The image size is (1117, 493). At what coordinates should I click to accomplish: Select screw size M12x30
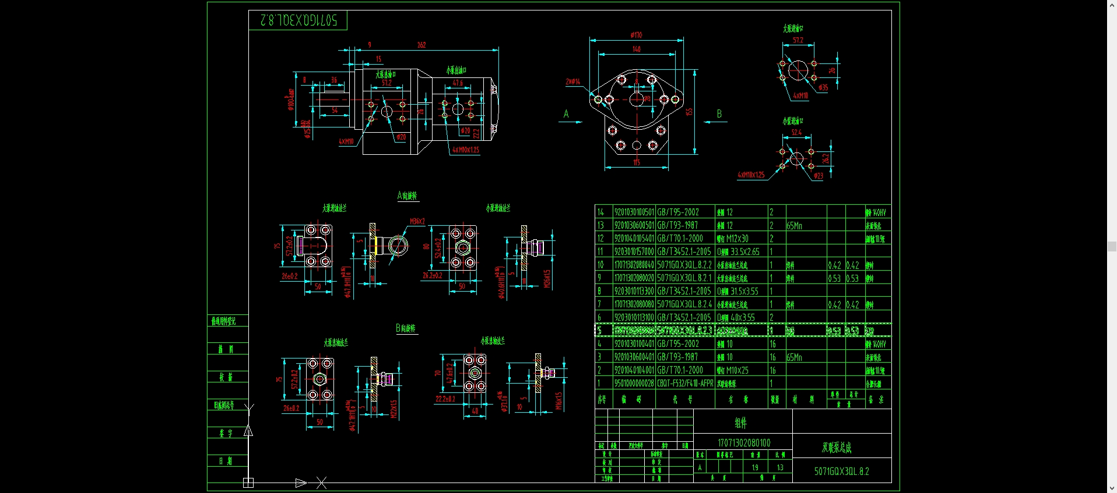pos(737,239)
